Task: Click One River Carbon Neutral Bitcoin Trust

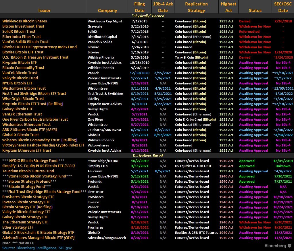Action: pos(35,119)
